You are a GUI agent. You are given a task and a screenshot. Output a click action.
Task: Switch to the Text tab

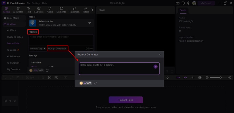click(x=29, y=10)
